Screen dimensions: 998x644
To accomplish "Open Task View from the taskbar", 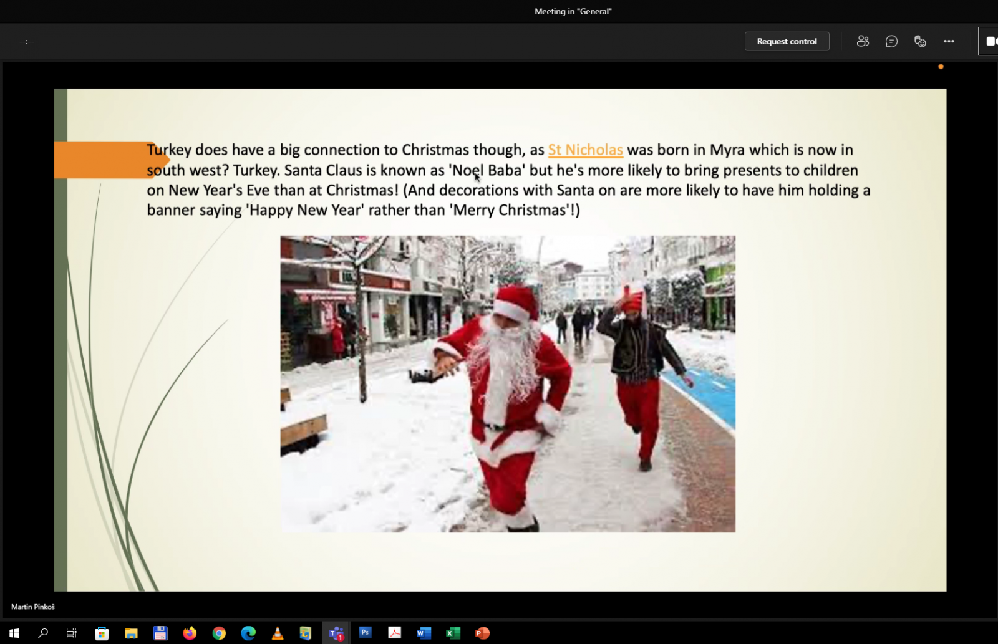I will pos(72,633).
